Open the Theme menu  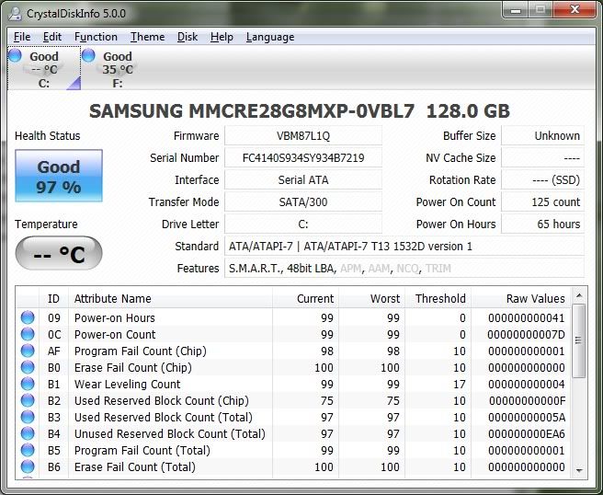coord(147,37)
